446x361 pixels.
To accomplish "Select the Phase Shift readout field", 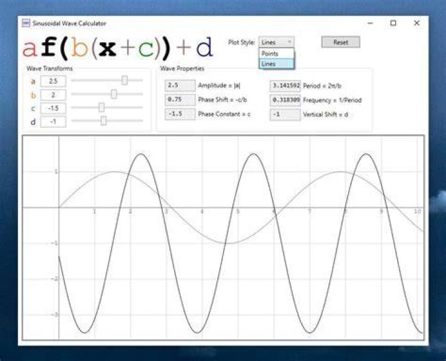I will [180, 100].
